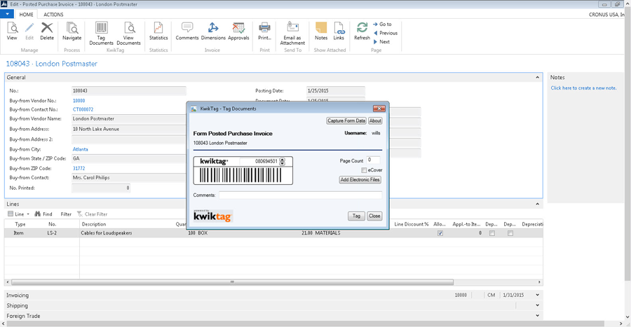
Task: Click the page bottom horizontal scrollbar
Action: pos(306,323)
